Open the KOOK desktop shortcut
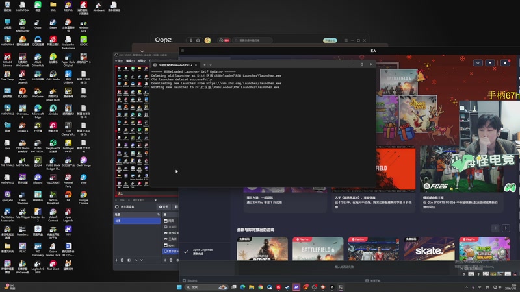This screenshot has height=292, width=520. click(84, 41)
